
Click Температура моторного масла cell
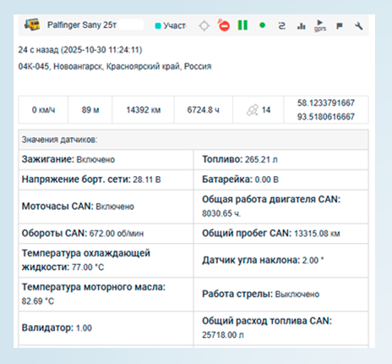click(106, 294)
